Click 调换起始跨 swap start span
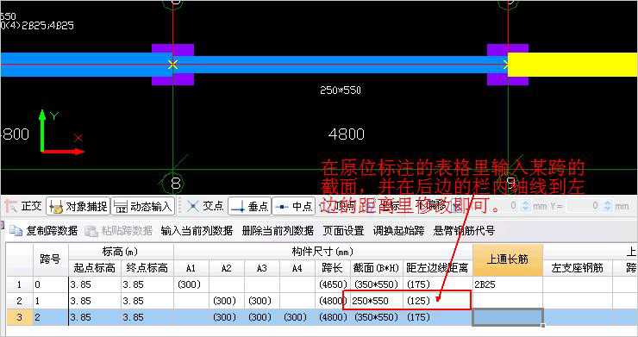 coord(398,231)
